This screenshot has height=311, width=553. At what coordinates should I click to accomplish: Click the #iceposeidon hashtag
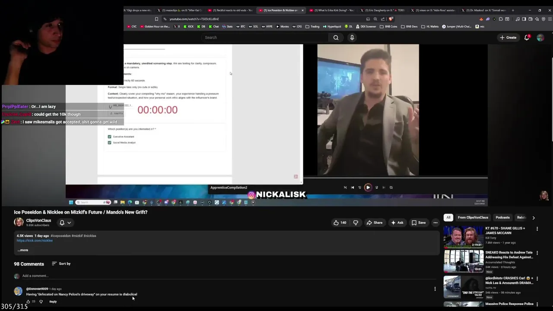click(x=60, y=236)
